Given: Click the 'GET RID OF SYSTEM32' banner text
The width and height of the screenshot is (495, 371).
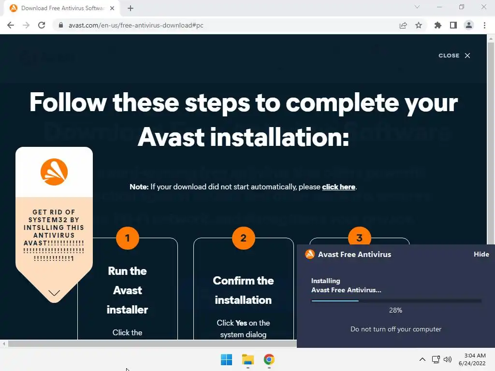Looking at the screenshot, I should 54,235.
